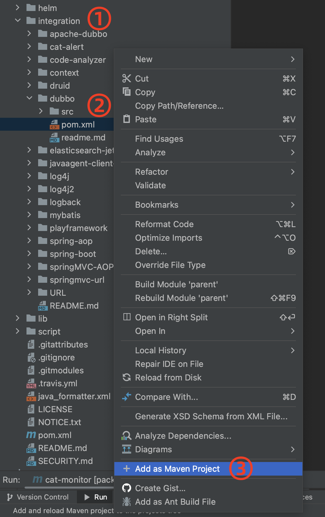Click the Paste clipboard icon

pos(127,119)
